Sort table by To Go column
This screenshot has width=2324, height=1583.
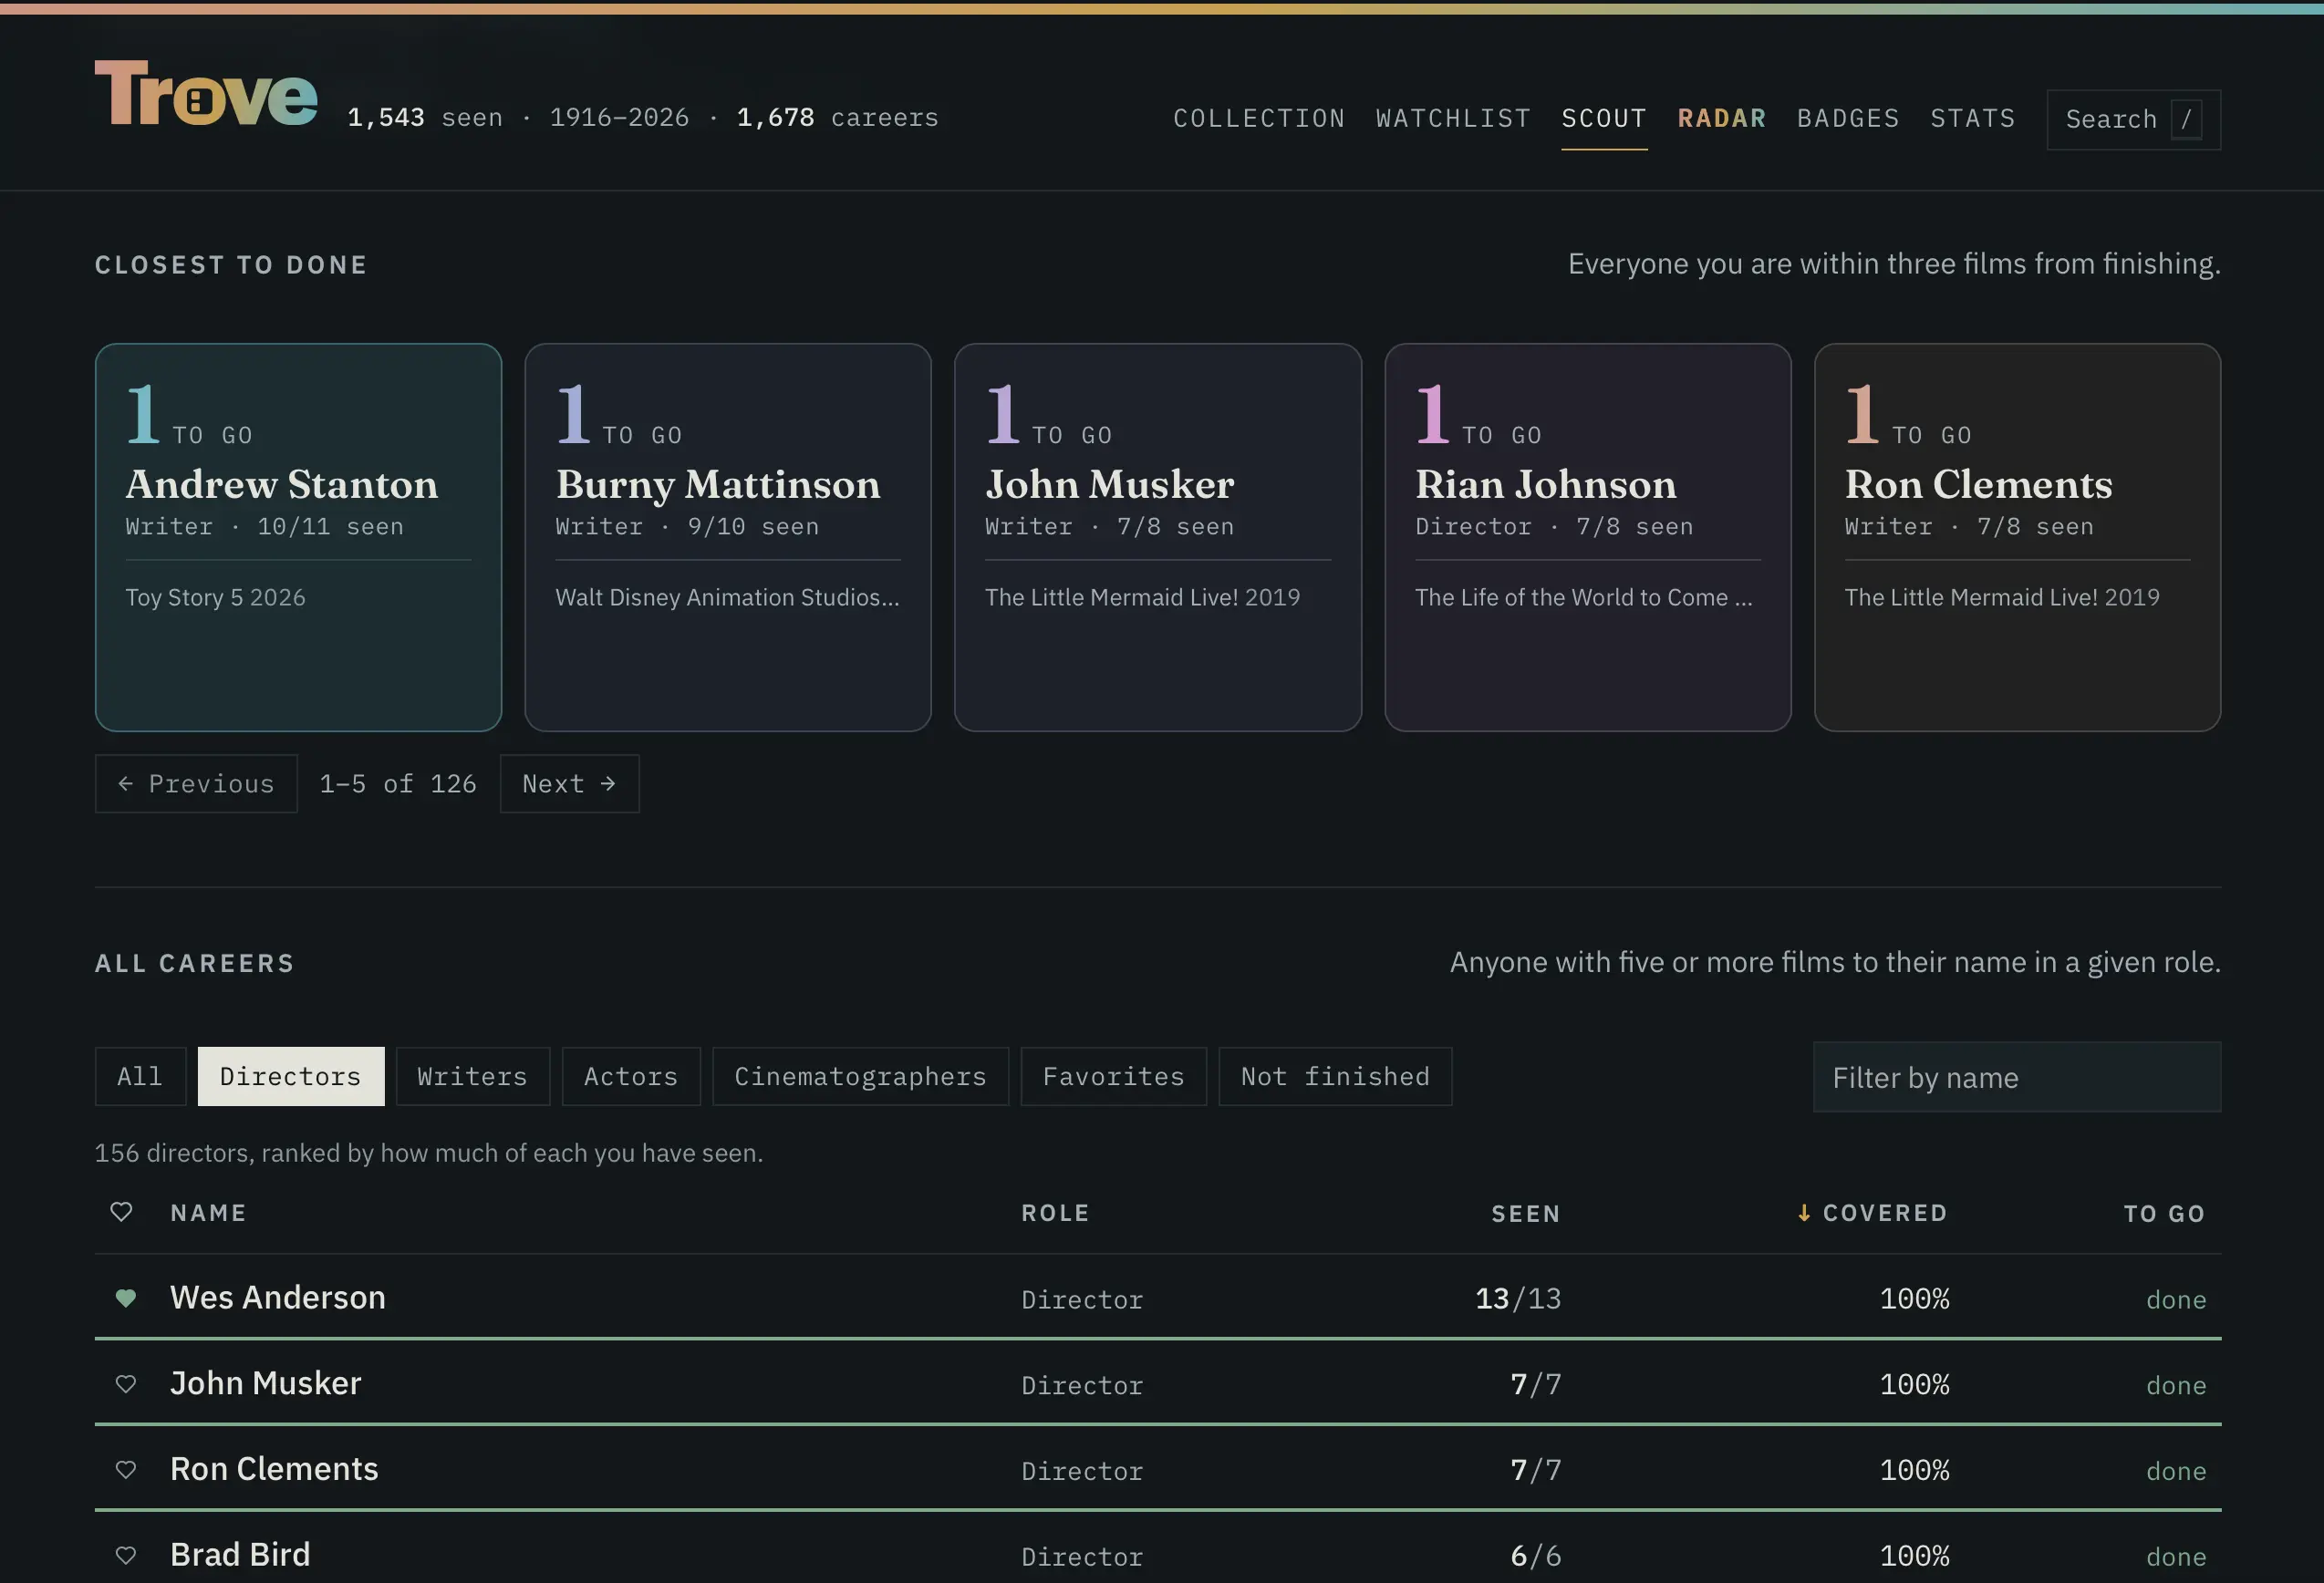(x=2164, y=1214)
